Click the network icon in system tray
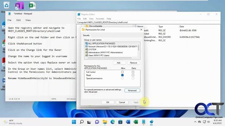The width and height of the screenshot is (225, 126). coord(204,122)
